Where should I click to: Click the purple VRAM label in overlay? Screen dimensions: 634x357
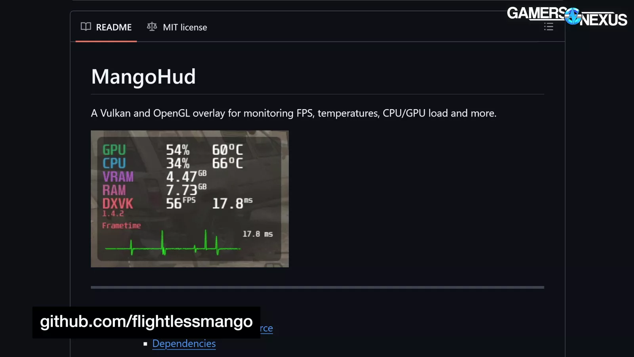point(118,177)
